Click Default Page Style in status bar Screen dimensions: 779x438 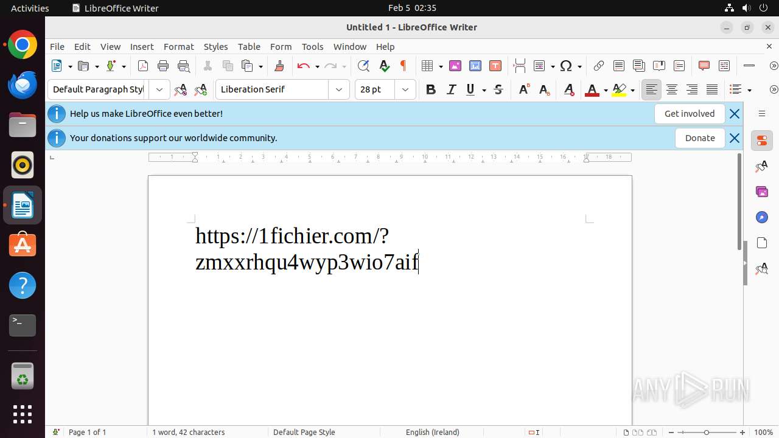(x=304, y=432)
